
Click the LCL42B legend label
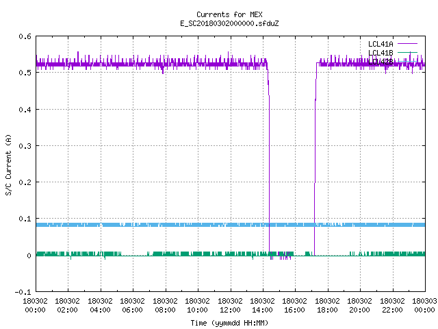pos(381,62)
